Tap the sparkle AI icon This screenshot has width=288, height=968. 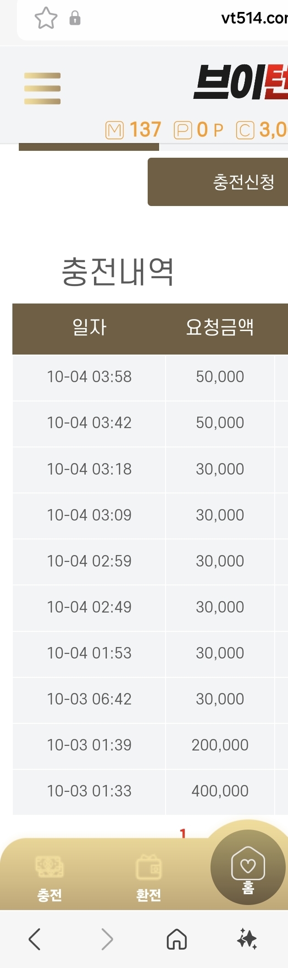(x=247, y=939)
